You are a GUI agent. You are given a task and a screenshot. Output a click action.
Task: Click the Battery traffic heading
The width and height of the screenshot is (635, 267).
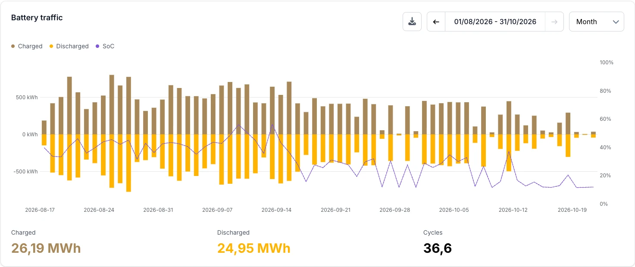point(37,18)
